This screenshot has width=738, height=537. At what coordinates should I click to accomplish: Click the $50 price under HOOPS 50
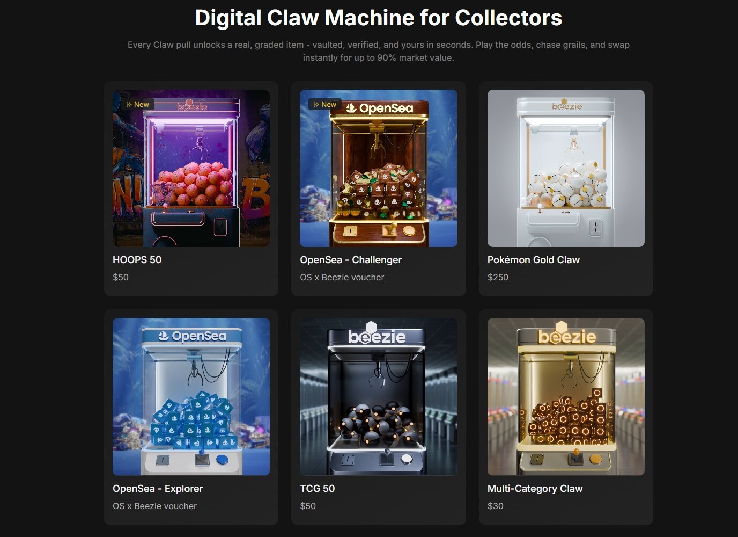pos(121,277)
